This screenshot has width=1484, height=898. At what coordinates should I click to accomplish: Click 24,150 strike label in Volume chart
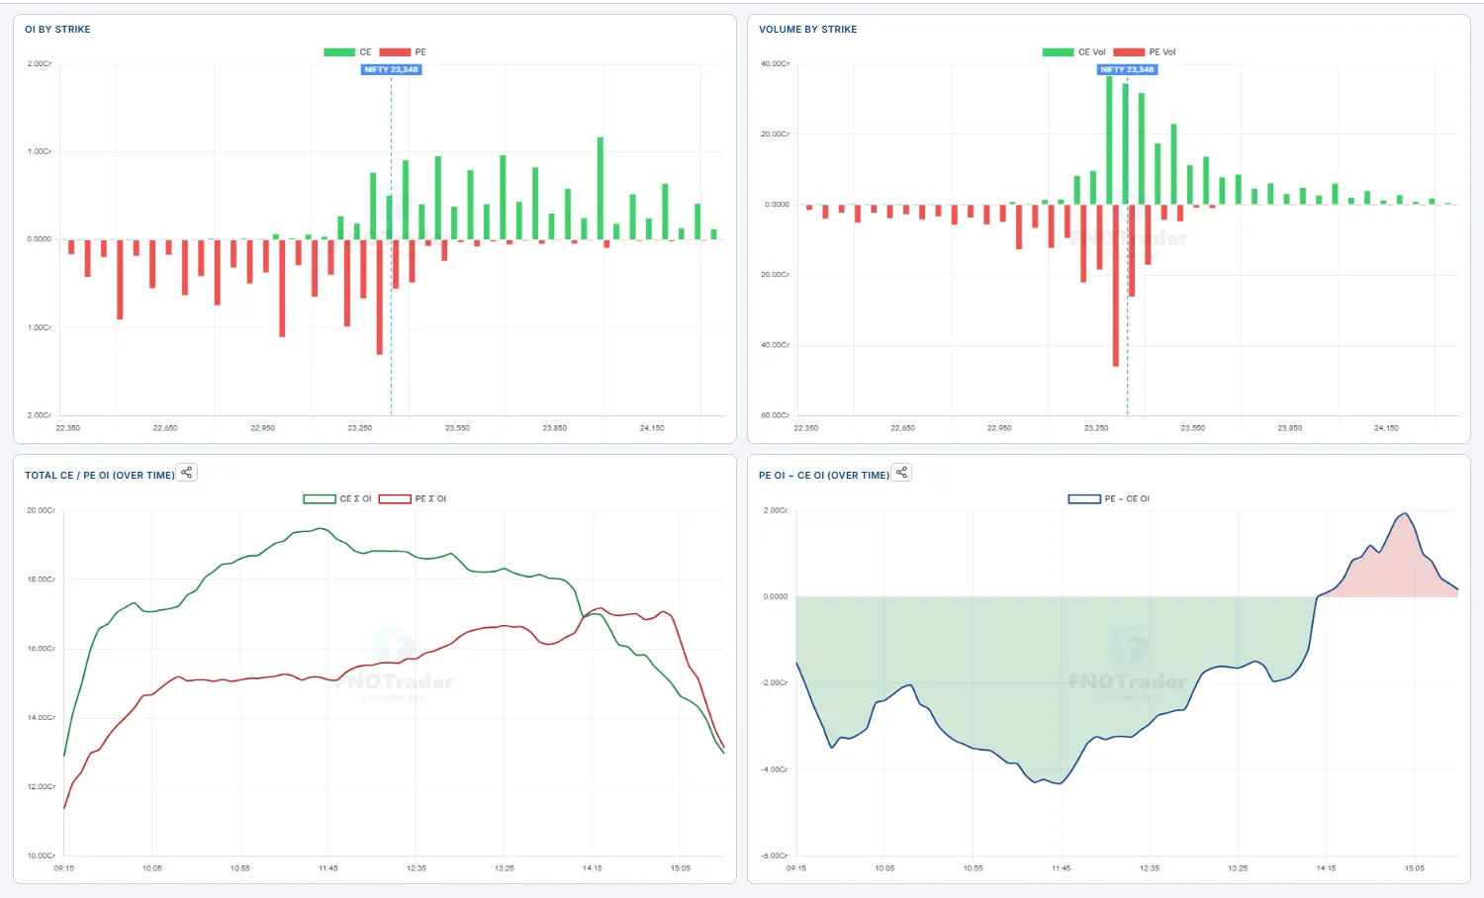(1386, 428)
